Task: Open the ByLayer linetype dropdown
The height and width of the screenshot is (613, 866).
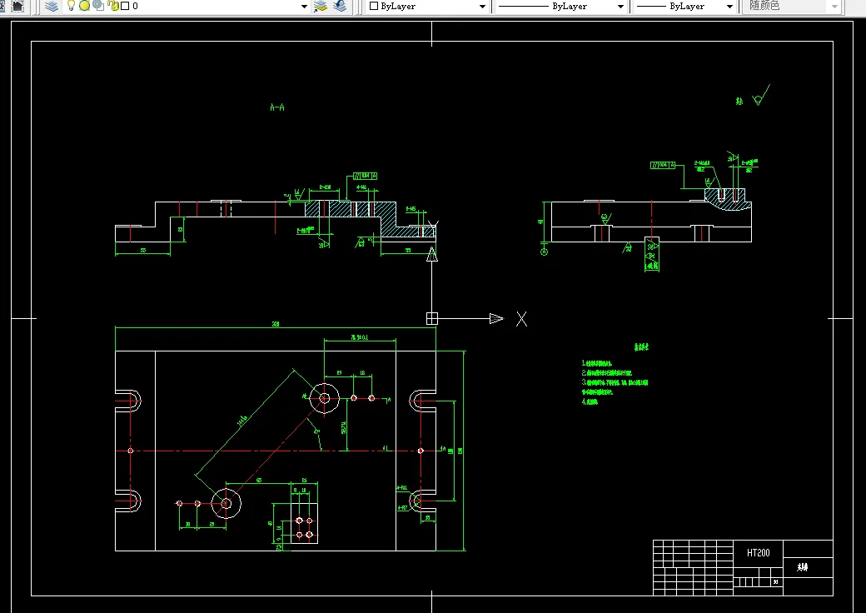Action: [620, 7]
